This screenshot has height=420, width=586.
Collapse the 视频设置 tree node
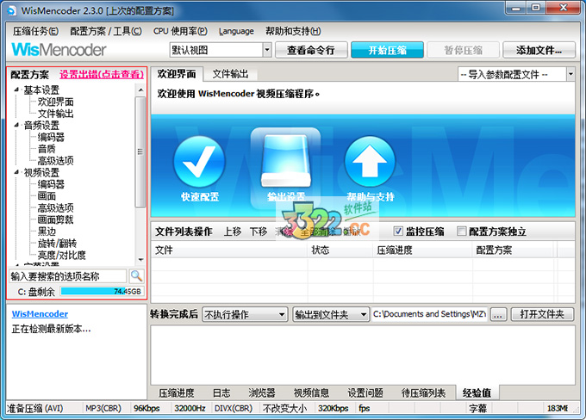coord(16,172)
